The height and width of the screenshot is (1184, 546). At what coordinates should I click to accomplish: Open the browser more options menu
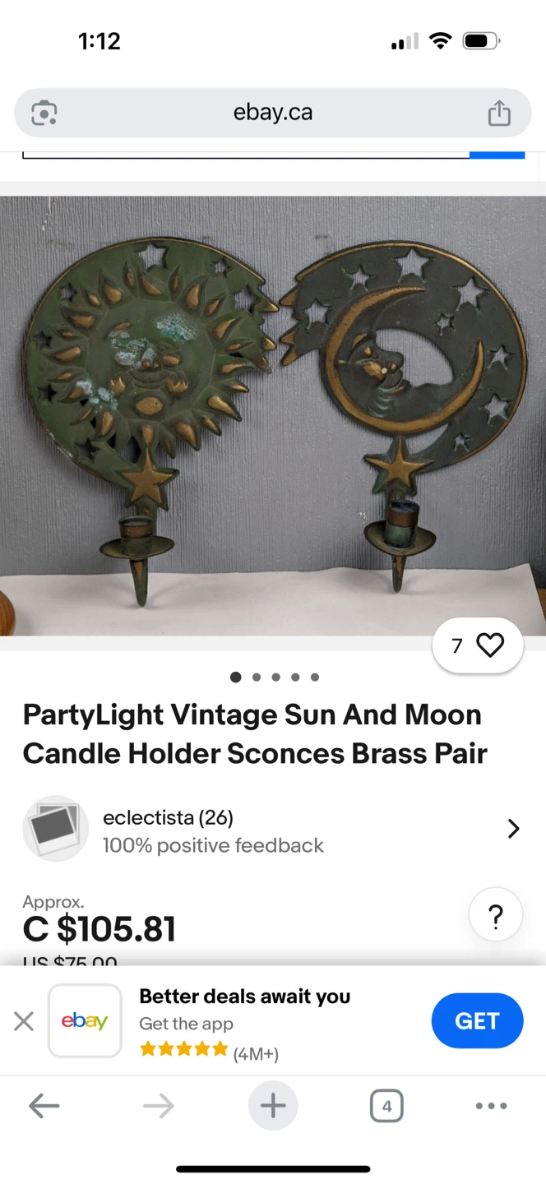[491, 1106]
